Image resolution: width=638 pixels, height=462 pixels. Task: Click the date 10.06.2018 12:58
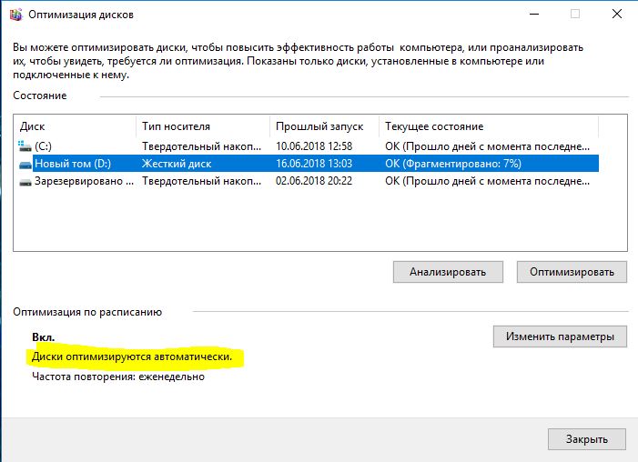click(314, 146)
